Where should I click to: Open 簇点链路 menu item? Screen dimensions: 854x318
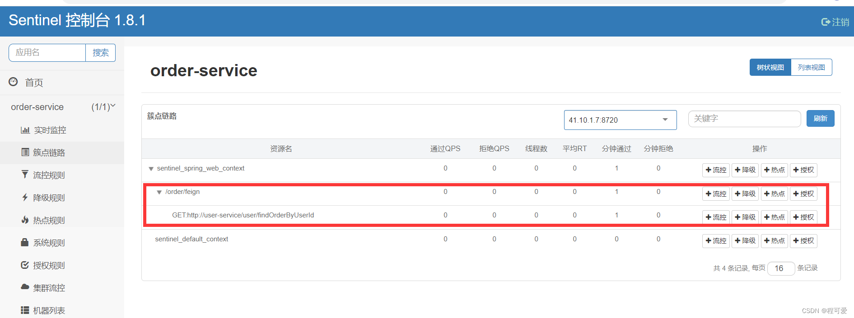coord(62,152)
